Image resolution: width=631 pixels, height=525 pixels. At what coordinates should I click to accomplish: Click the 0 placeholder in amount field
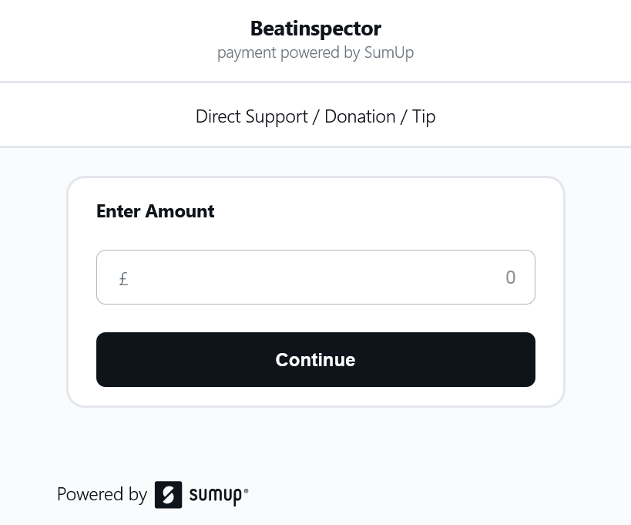(510, 278)
